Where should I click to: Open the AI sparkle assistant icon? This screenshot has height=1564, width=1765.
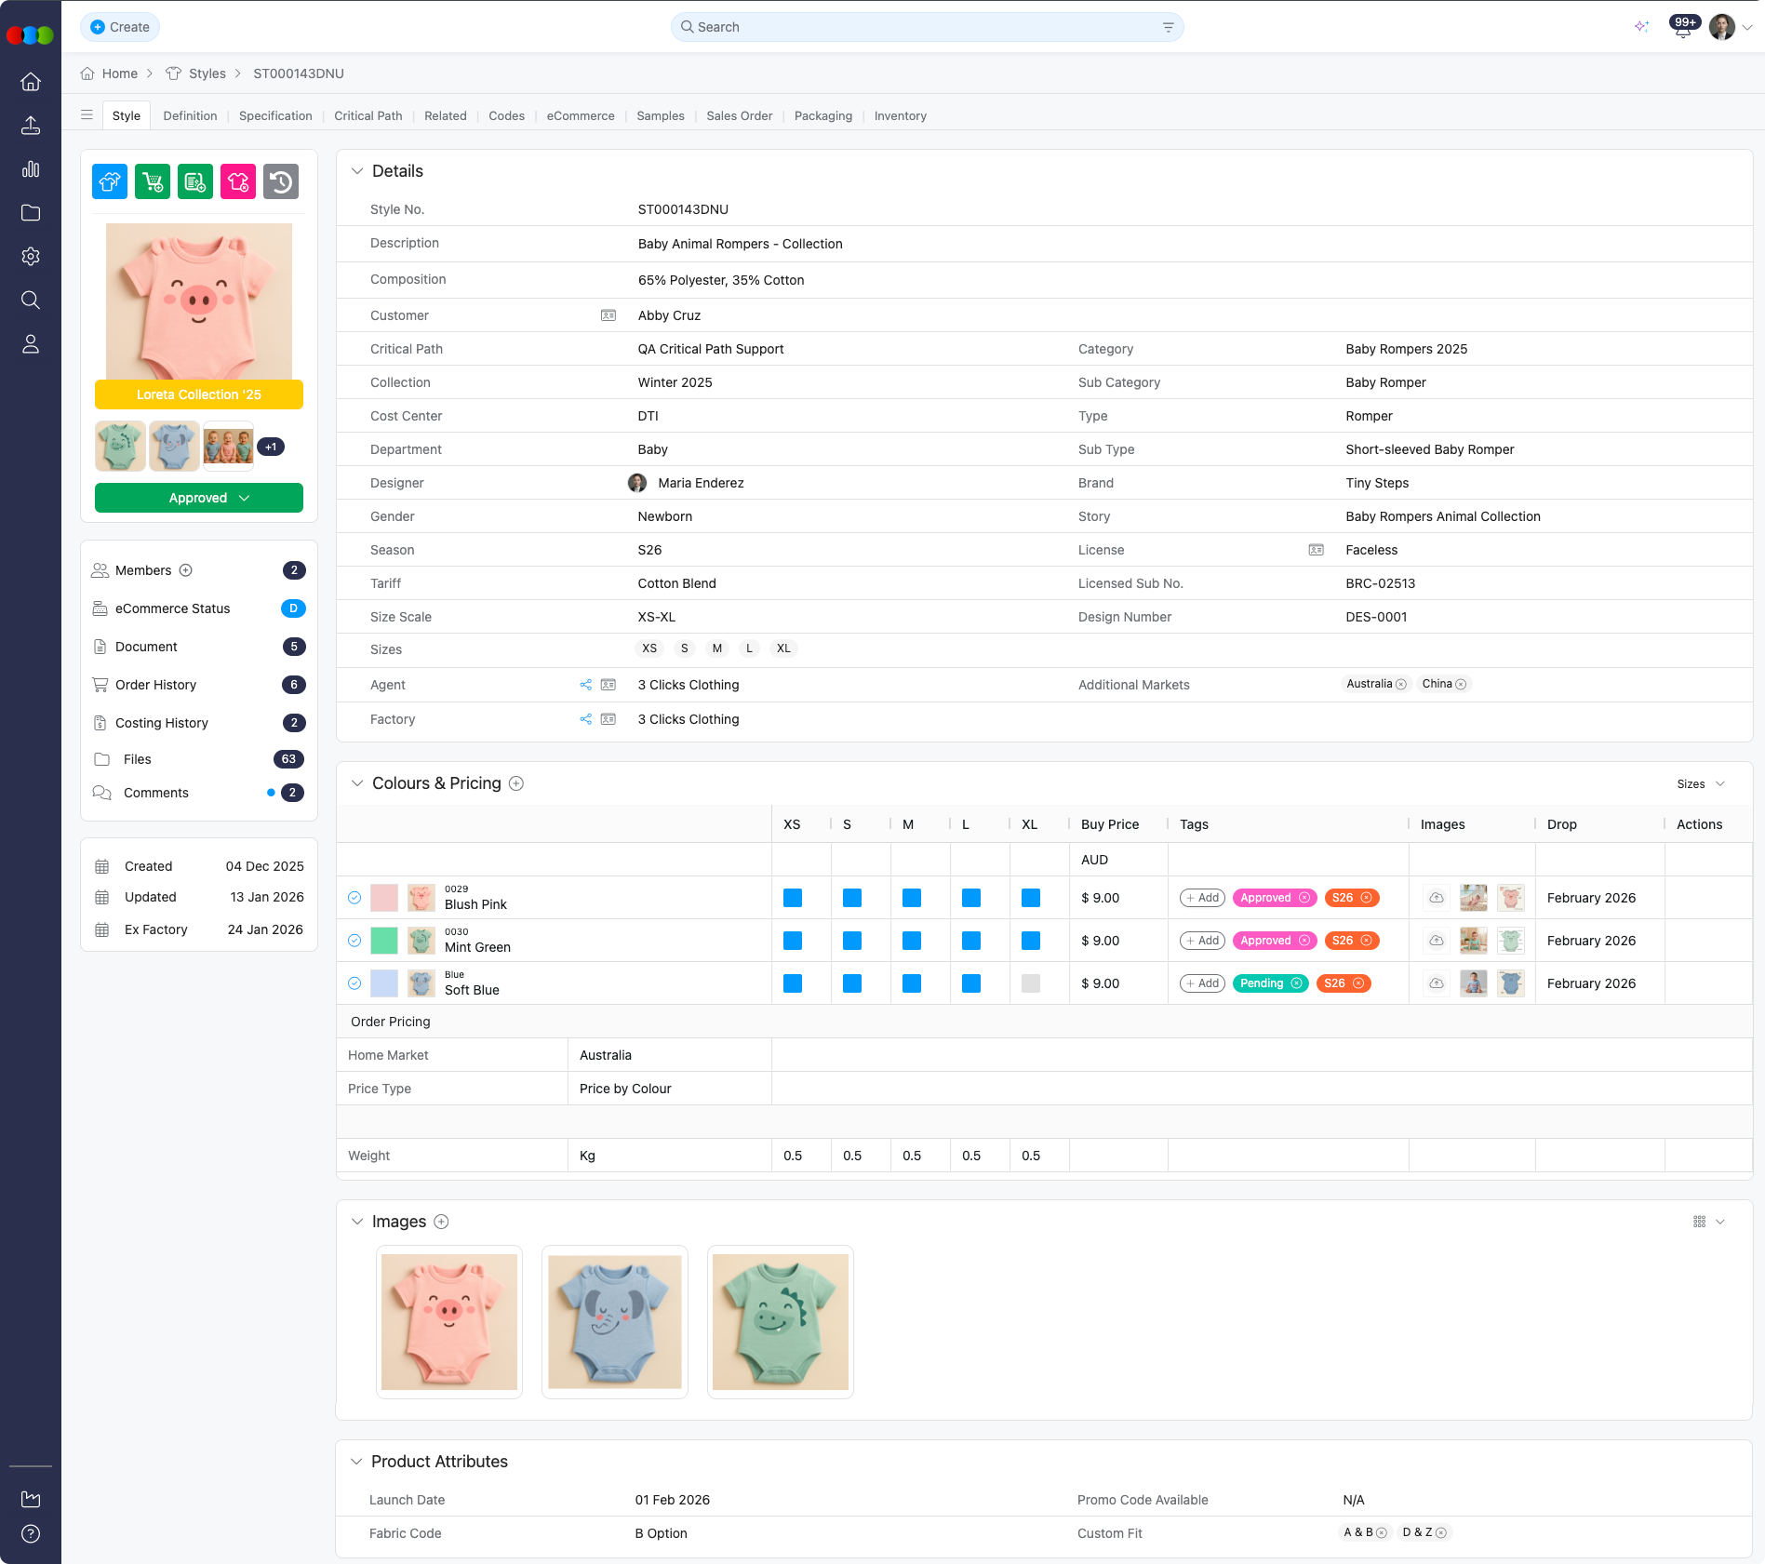point(1641,27)
